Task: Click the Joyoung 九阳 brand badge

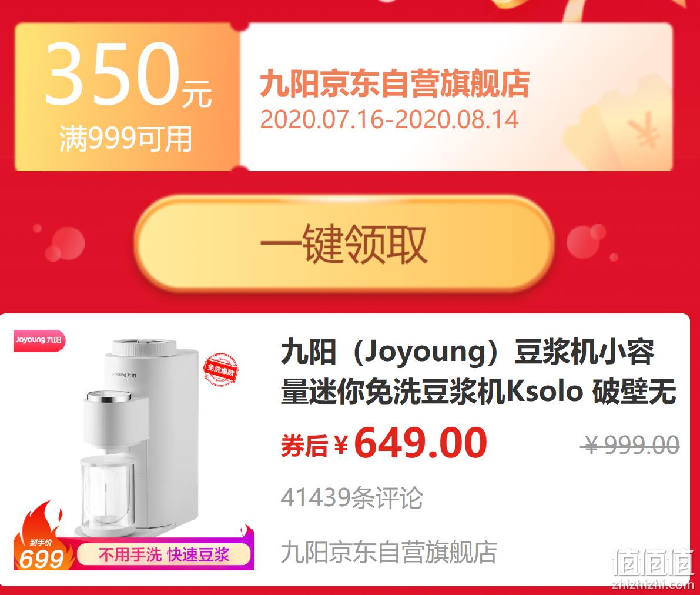Action: [39, 340]
